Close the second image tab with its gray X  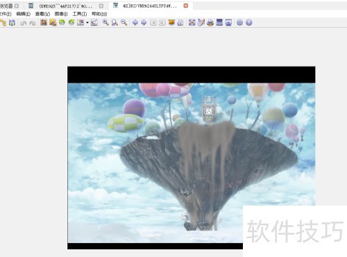coord(101,6)
